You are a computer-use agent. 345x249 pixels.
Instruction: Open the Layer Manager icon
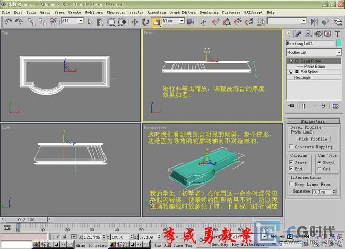(338, 22)
